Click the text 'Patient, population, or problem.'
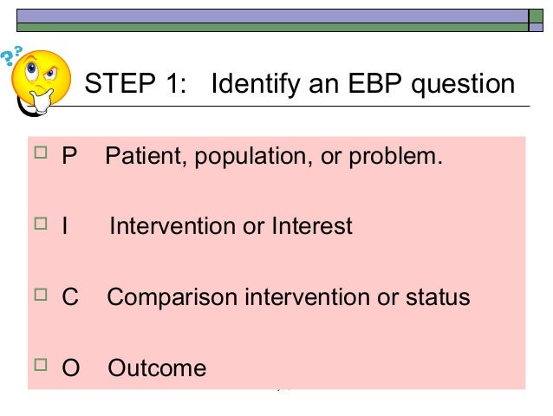This screenshot has height=416, width=553. tap(274, 159)
